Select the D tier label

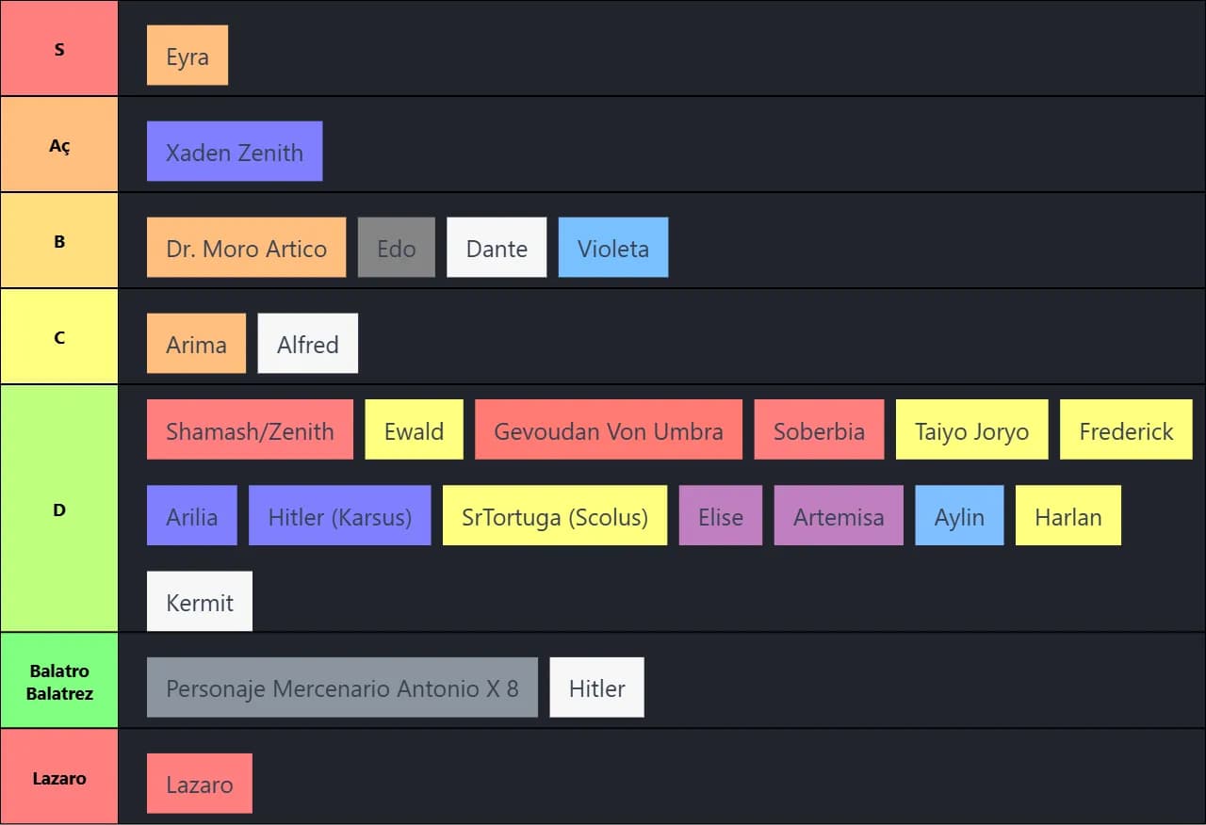click(59, 510)
